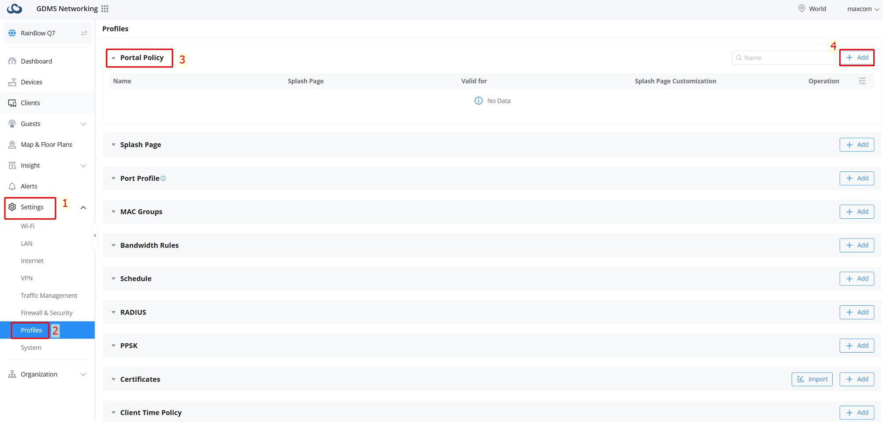Expand the Organization menu chevron
Image resolution: width=883 pixels, height=422 pixels.
[x=83, y=375]
